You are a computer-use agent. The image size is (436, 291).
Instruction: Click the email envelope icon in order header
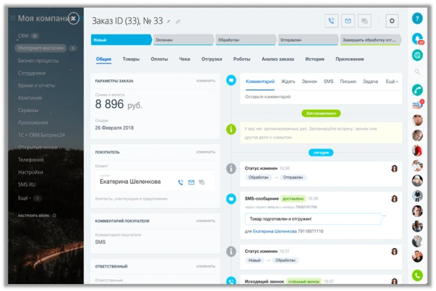tap(348, 21)
